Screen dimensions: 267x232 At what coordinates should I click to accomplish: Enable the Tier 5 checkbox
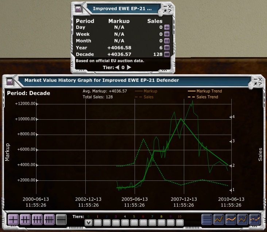pos(134,222)
